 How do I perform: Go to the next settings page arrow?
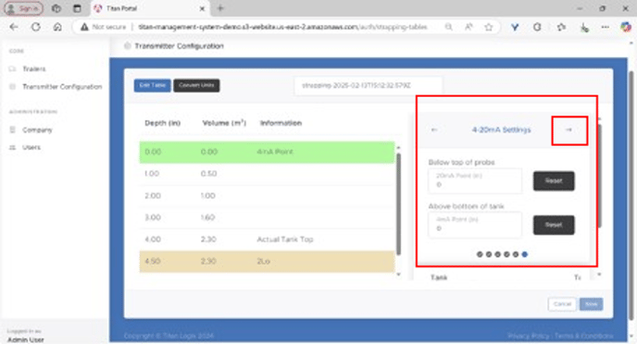click(568, 129)
